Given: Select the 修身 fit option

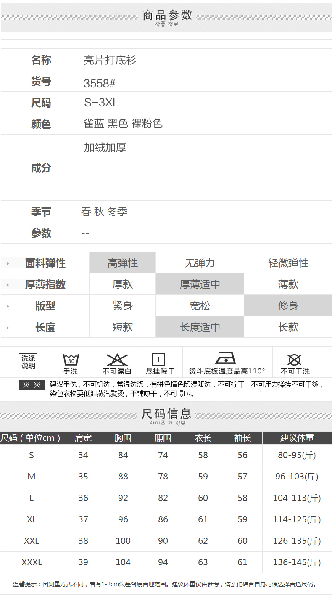Looking at the screenshot, I should pyautogui.click(x=288, y=306).
